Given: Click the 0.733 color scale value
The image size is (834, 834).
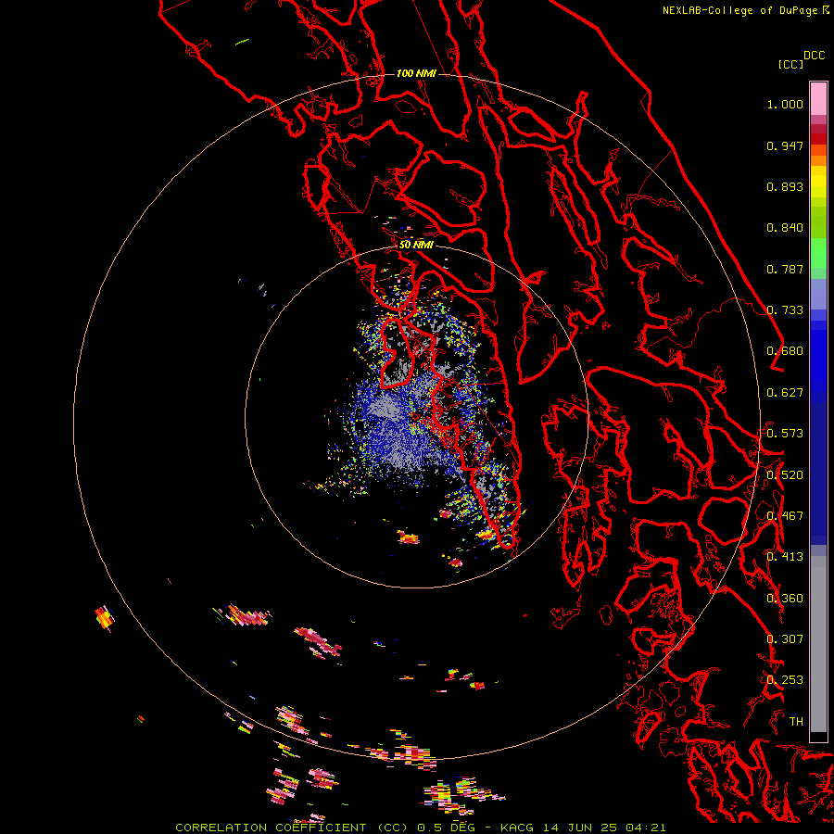Looking at the screenshot, I should (785, 310).
